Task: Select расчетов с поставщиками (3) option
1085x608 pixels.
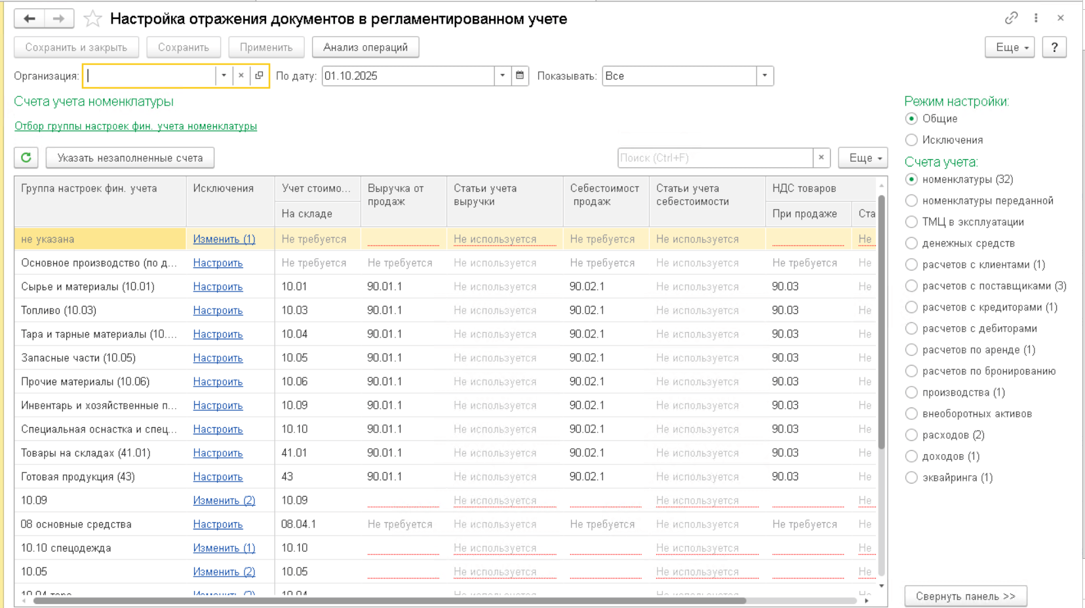Action: coord(911,286)
